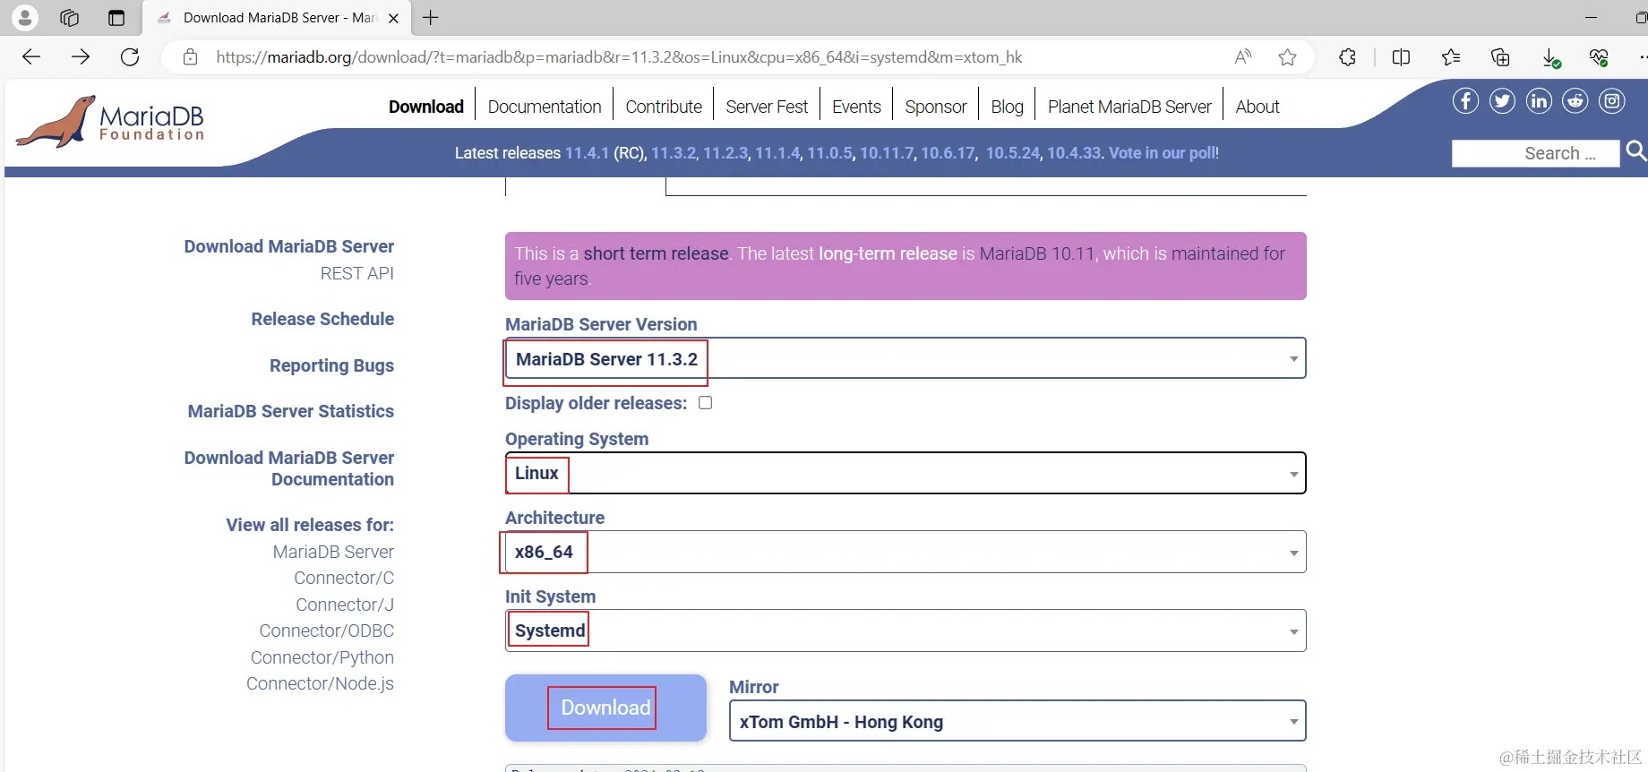Open 11.3.2 release link in banner
Screen dimensions: 1648x772
[674, 153]
